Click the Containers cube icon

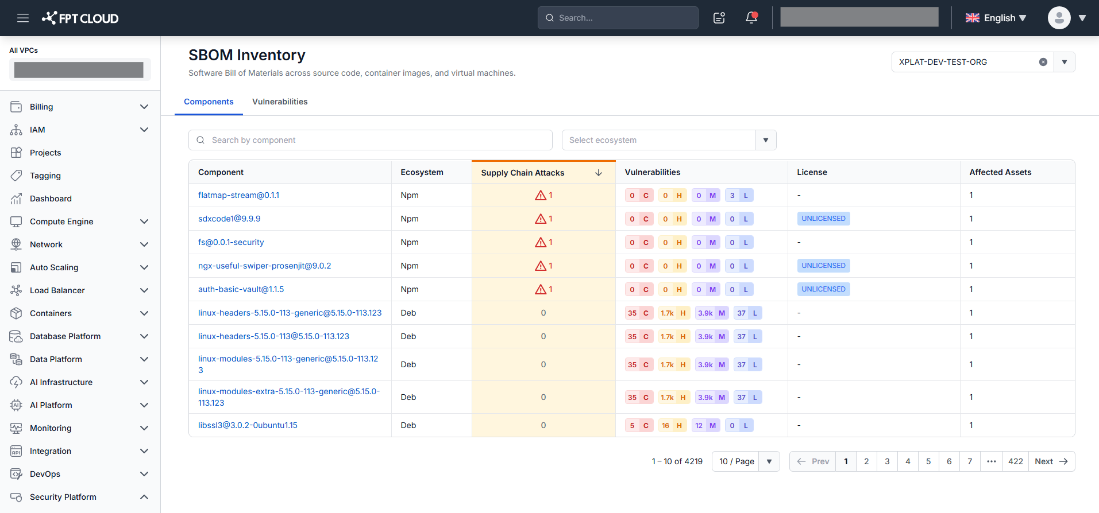(16, 313)
